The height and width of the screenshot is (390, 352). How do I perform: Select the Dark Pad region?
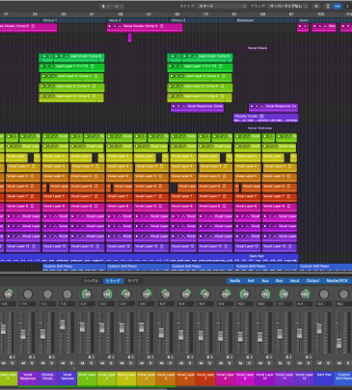pos(149,258)
